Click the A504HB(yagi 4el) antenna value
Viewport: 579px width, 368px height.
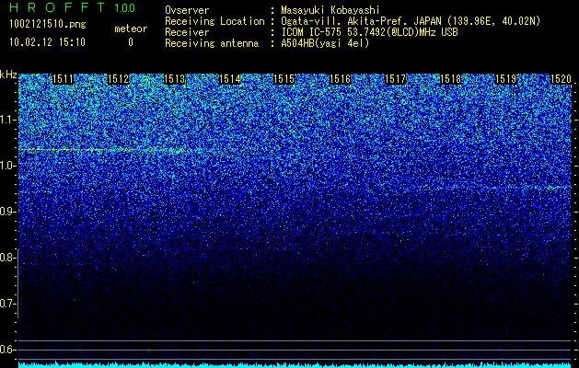pyautogui.click(x=325, y=43)
